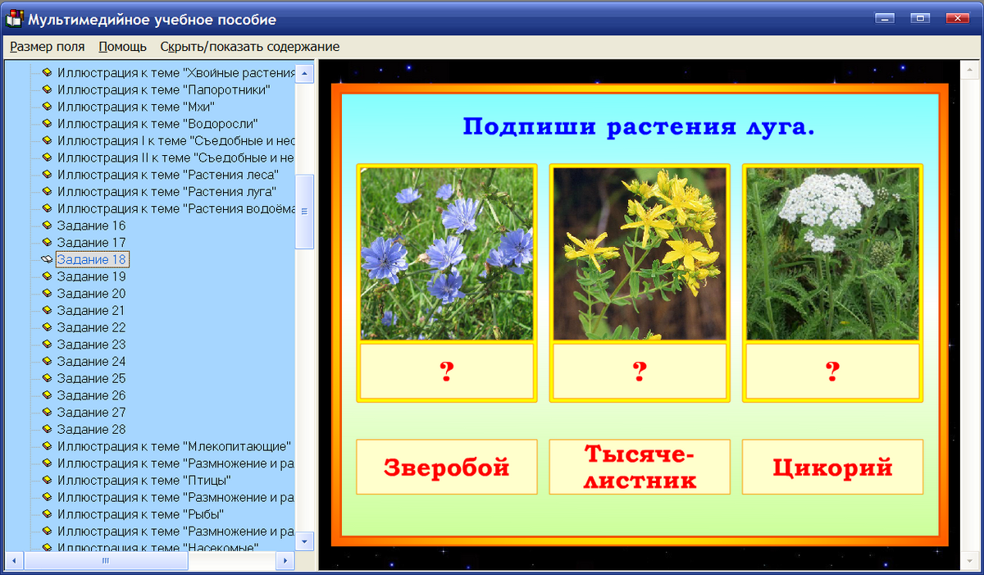Click the white yarrow flower photo
This screenshot has width=984, height=575.
(832, 253)
